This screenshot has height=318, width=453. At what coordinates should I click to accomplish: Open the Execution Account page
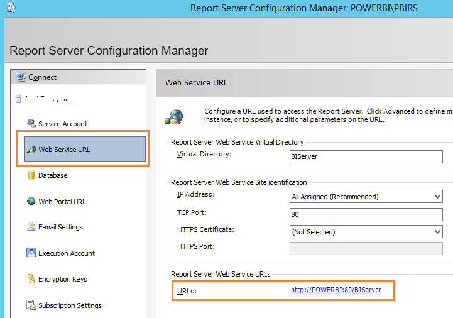click(x=67, y=253)
